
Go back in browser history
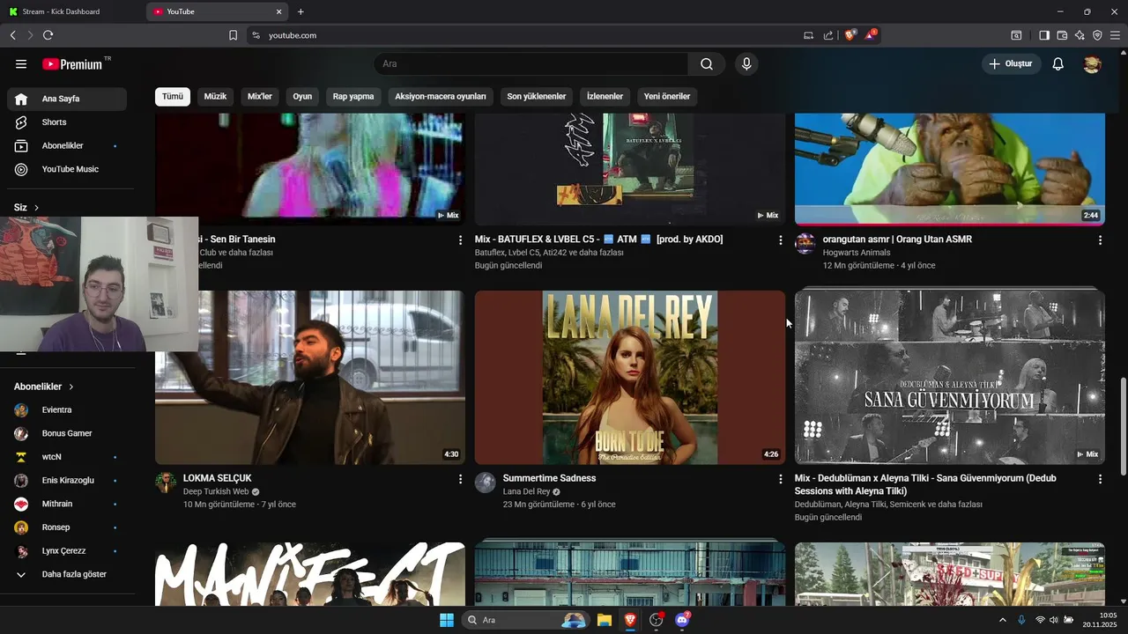(12, 35)
